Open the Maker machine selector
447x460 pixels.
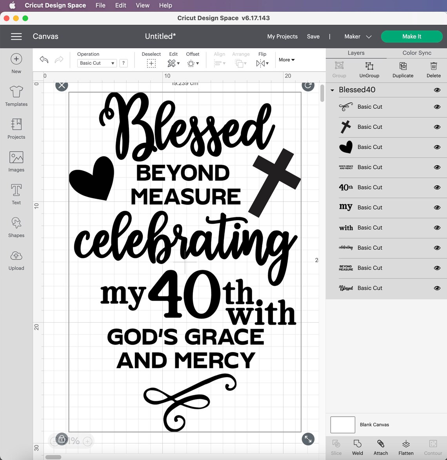pyautogui.click(x=358, y=37)
